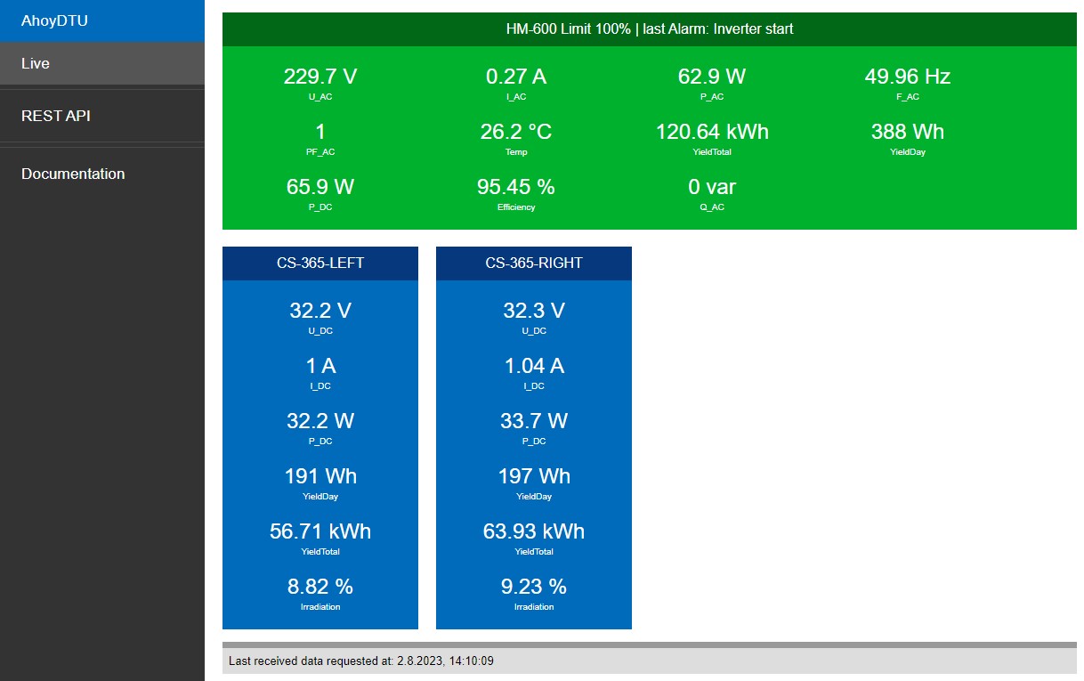Click the 1.04 A I_DC right reading
Screen dimensions: 1084x681
(534, 366)
